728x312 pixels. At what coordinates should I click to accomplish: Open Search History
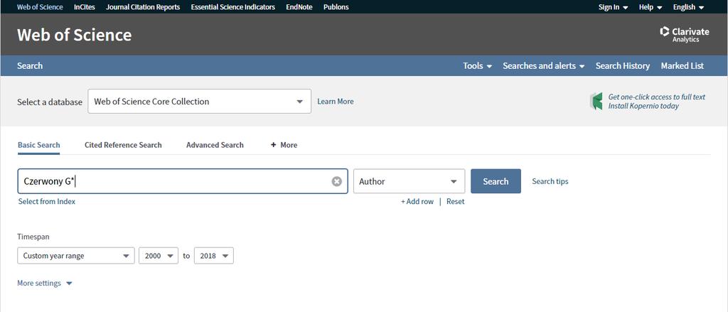[623, 66]
